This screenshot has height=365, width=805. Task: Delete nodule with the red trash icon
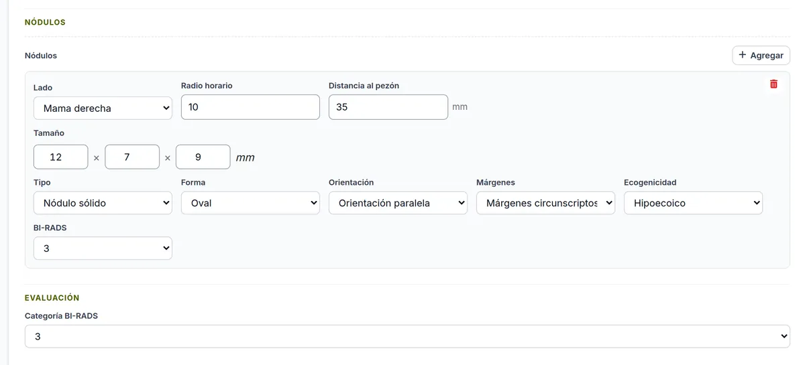coord(773,84)
